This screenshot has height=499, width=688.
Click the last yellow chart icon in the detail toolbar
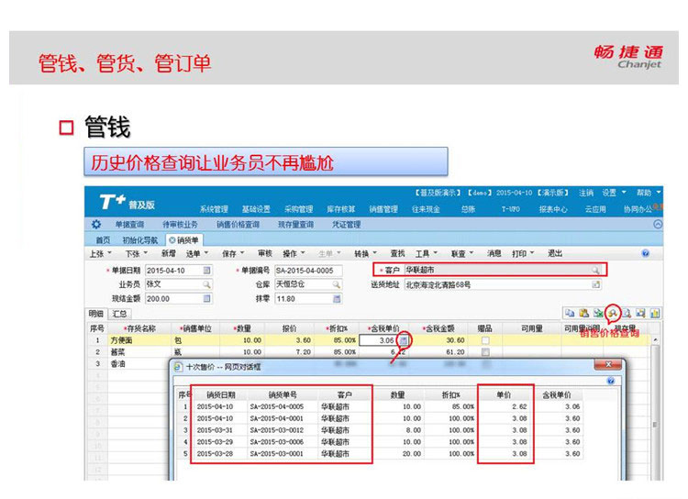[x=655, y=313]
